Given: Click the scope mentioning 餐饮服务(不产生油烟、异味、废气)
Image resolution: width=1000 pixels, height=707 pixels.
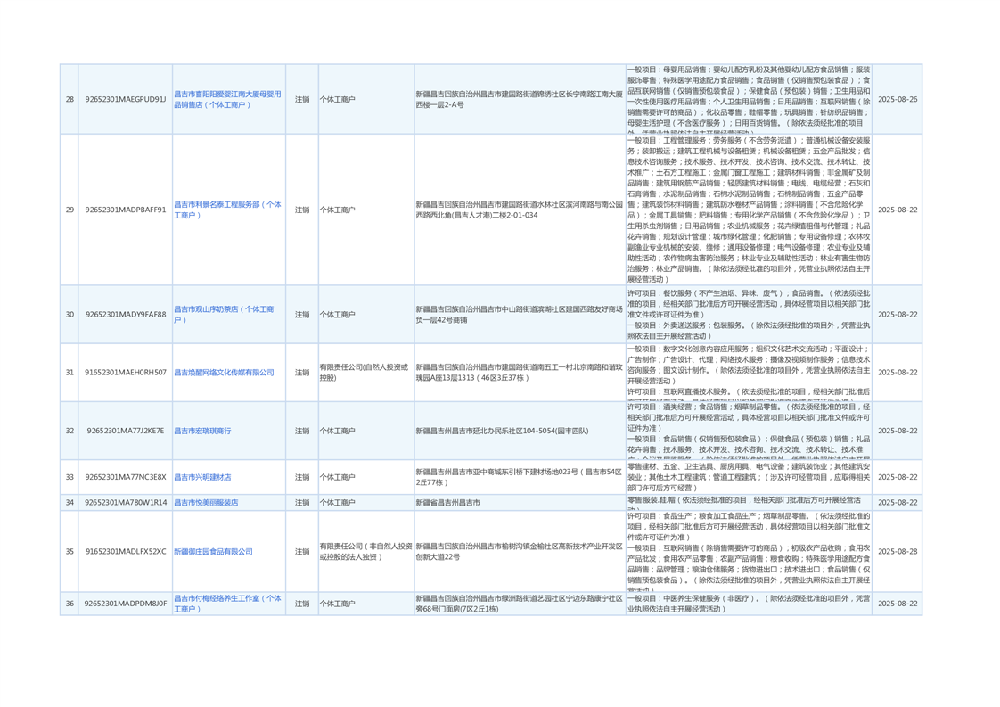Looking at the screenshot, I should click(x=749, y=314).
